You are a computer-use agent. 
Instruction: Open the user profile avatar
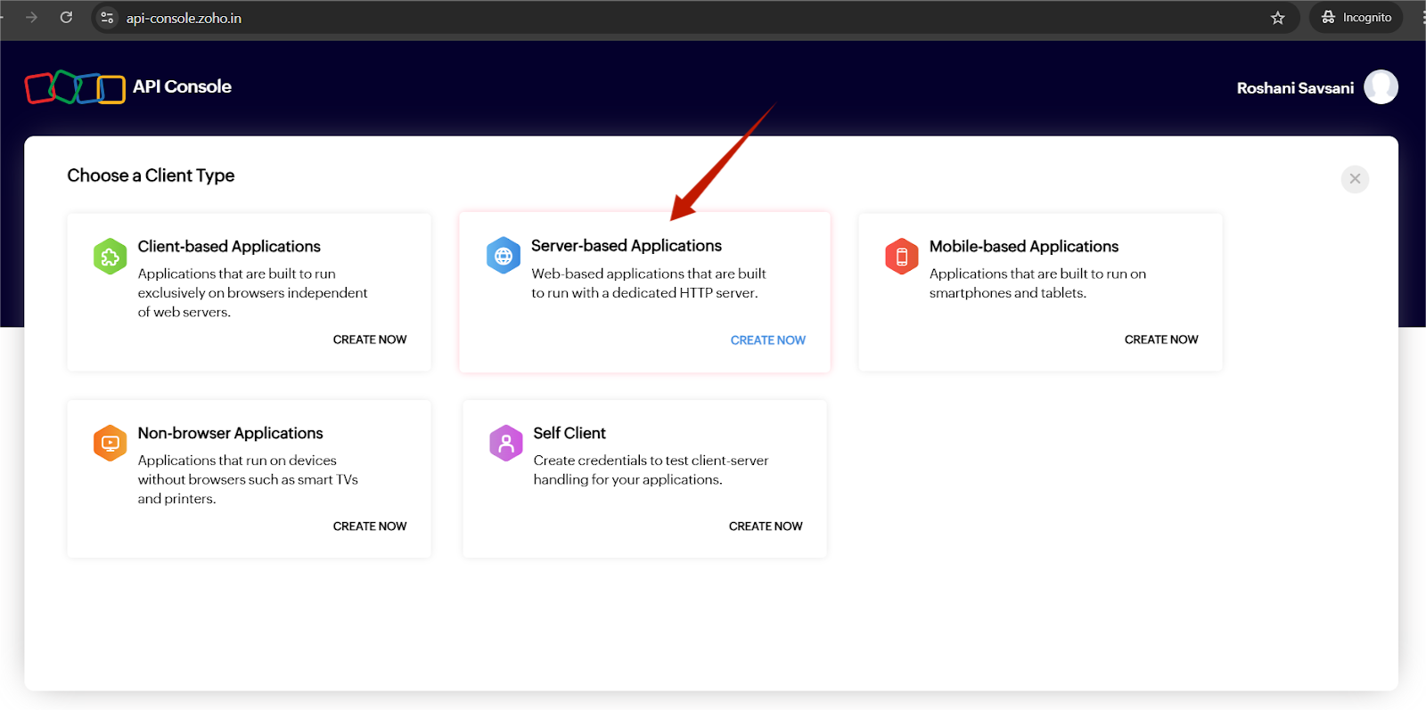(x=1380, y=87)
